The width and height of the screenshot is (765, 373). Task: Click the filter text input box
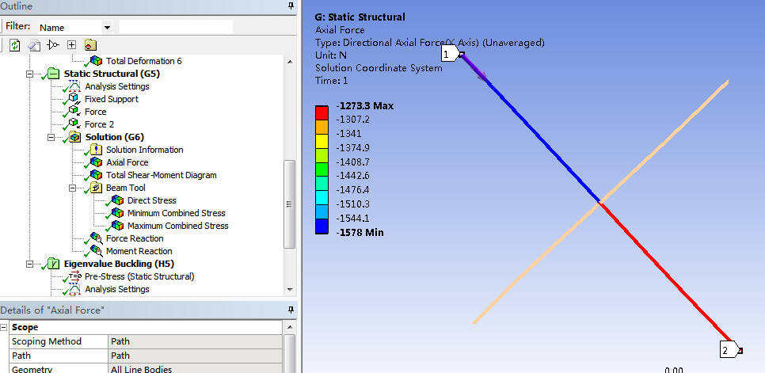[176, 27]
